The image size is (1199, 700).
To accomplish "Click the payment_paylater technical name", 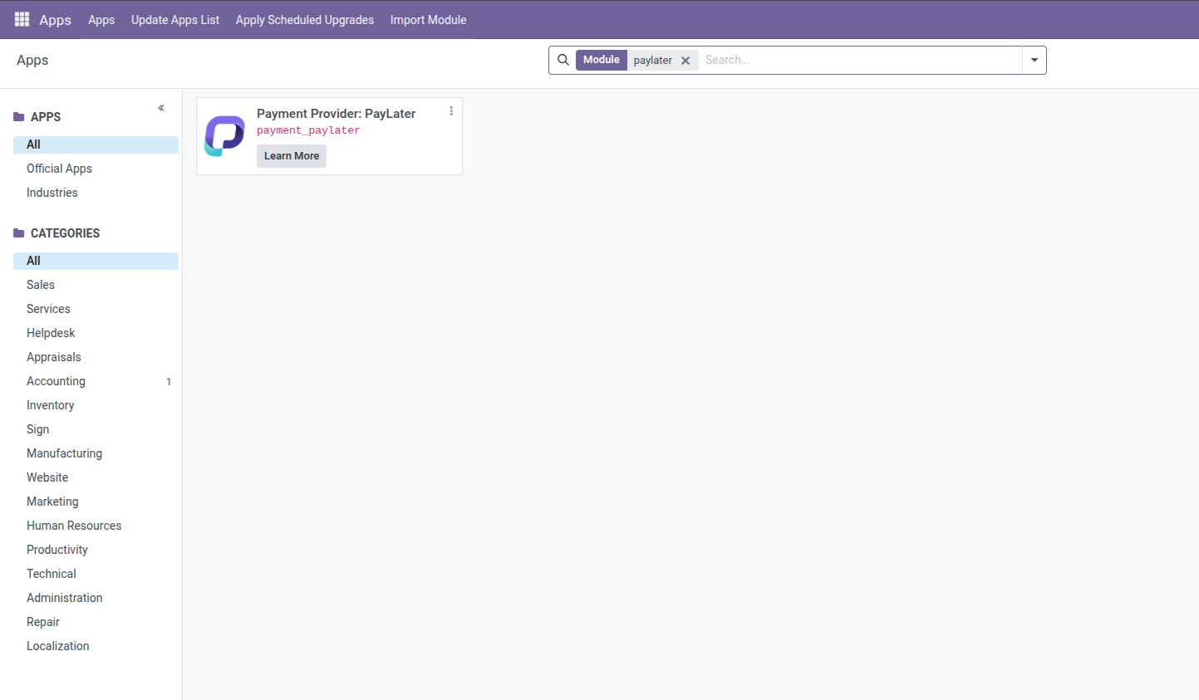I will 308,130.
